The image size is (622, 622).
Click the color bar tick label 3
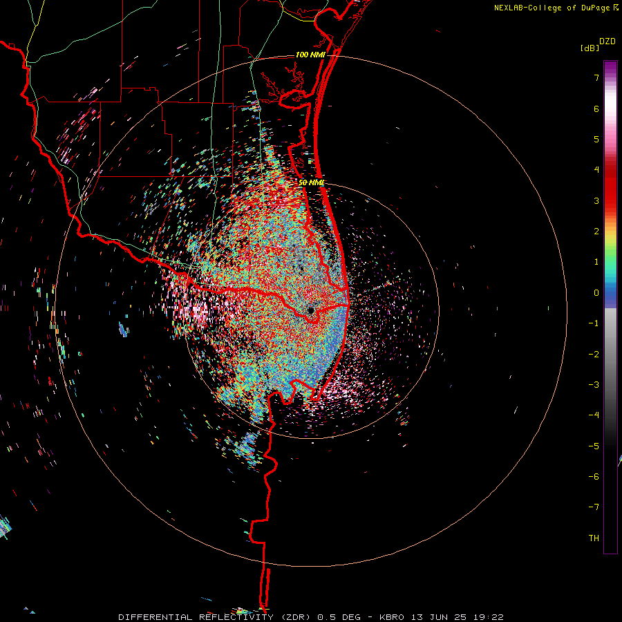click(x=596, y=200)
